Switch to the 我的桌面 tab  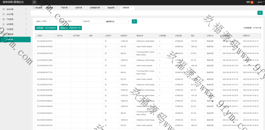tap(37, 8)
